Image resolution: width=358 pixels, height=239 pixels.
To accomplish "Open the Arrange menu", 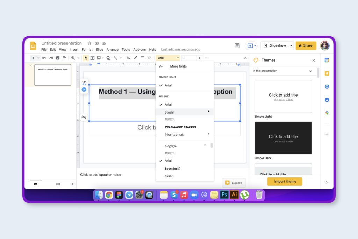I will coord(112,49).
